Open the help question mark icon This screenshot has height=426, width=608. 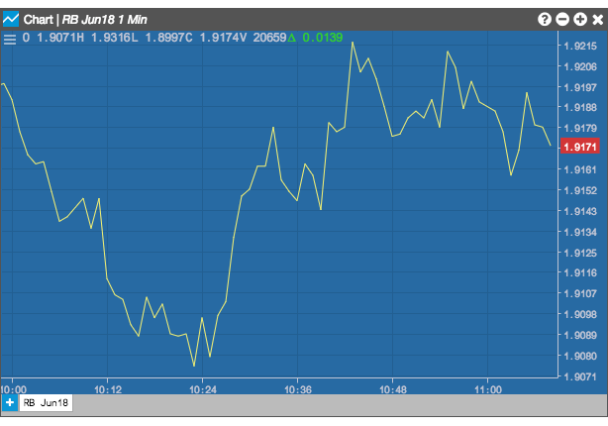point(545,19)
